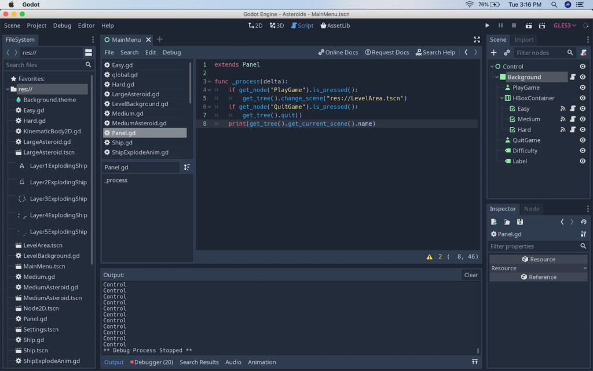Viewport: 593px width, 371px height.
Task: Collapse the HBoxContainer branch in the Scene tree
Action: pos(503,97)
